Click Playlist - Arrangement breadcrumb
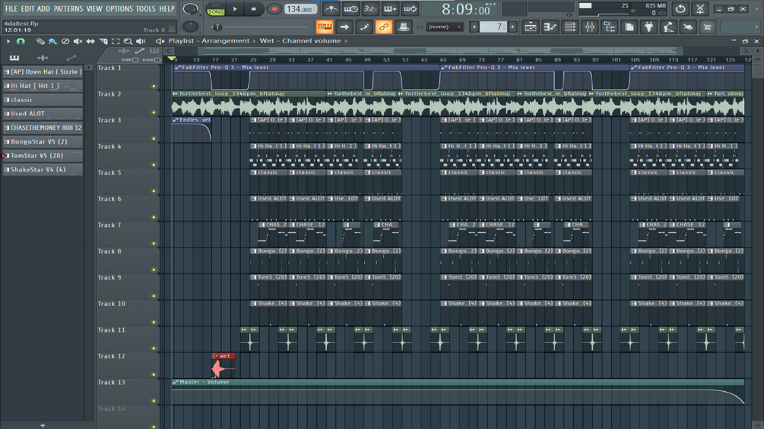 tap(208, 41)
